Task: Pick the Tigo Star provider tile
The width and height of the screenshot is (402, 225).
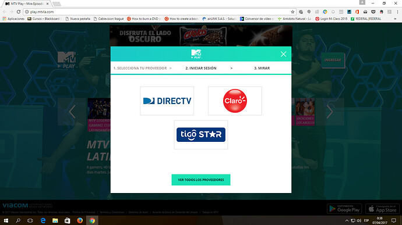Action: 201,135
